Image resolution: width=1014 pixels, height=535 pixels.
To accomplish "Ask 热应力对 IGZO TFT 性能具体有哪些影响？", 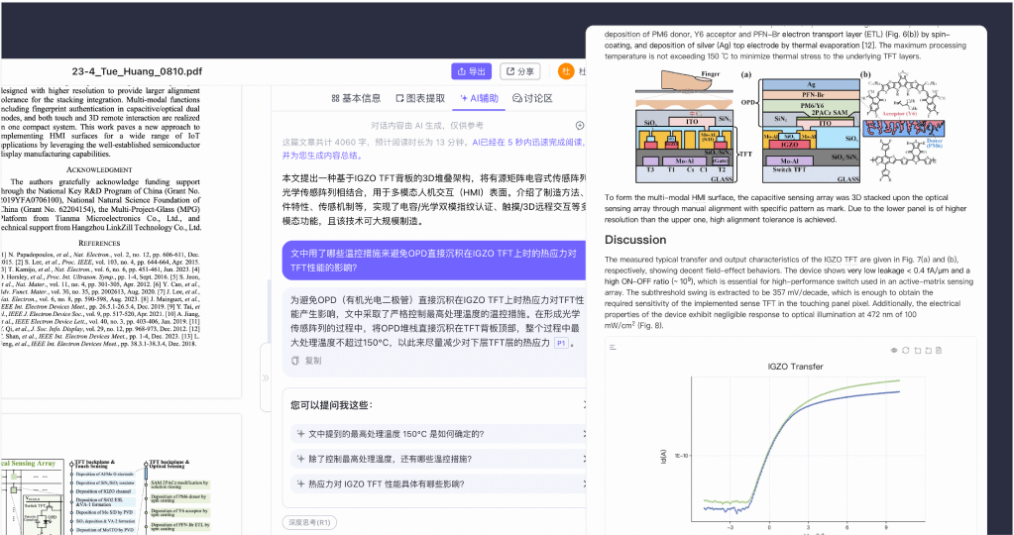I will [439, 483].
